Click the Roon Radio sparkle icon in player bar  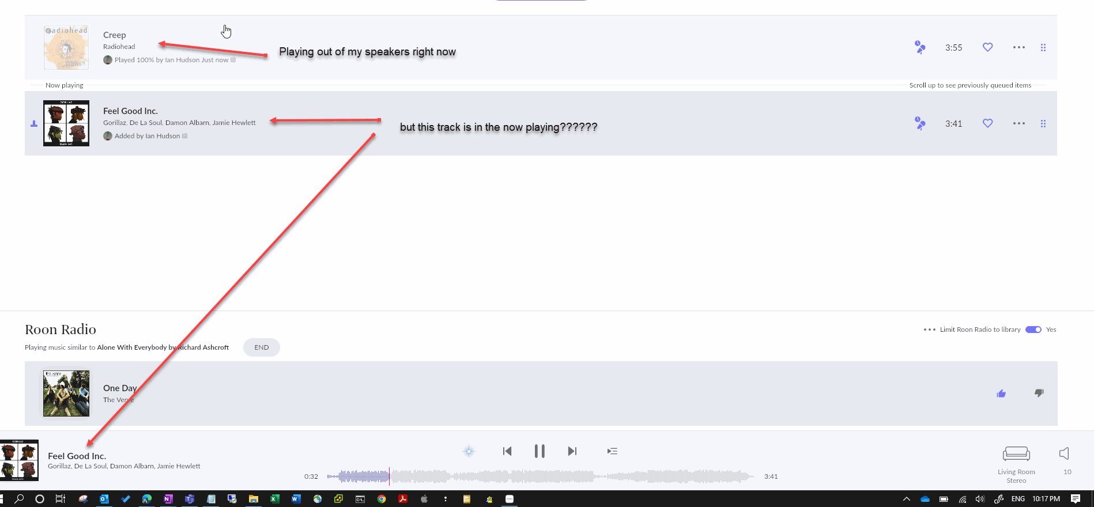coord(469,451)
